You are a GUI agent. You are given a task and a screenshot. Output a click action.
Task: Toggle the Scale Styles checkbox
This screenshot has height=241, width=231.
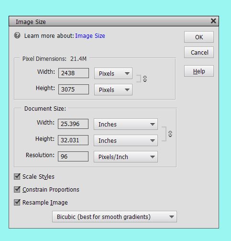pos(17,177)
